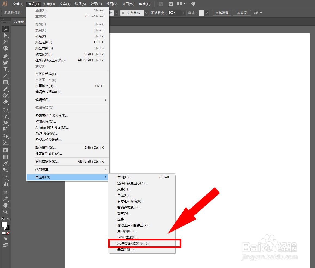Select the Shape Builder tool
The image size is (315, 268).
pos(5,136)
